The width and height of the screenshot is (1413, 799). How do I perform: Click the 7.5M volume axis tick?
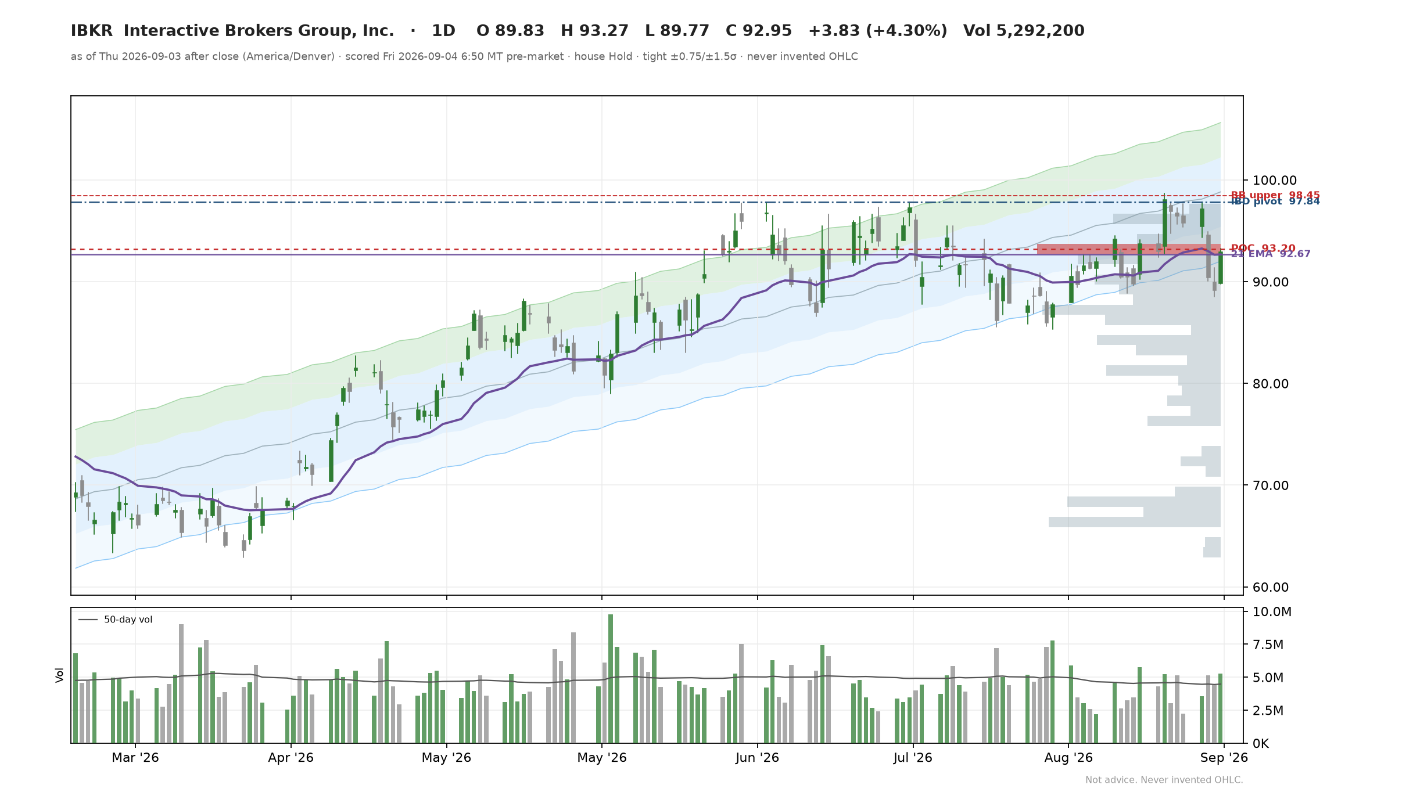(1268, 645)
